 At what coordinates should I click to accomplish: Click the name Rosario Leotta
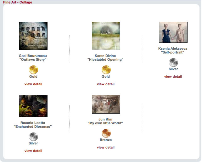point(33,123)
